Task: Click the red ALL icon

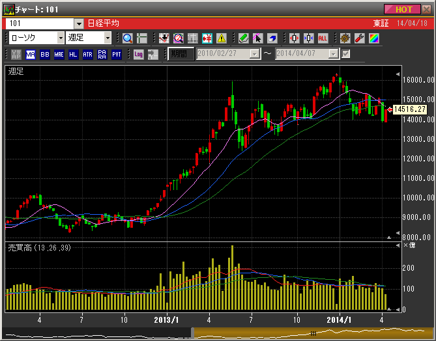Action: (323, 38)
